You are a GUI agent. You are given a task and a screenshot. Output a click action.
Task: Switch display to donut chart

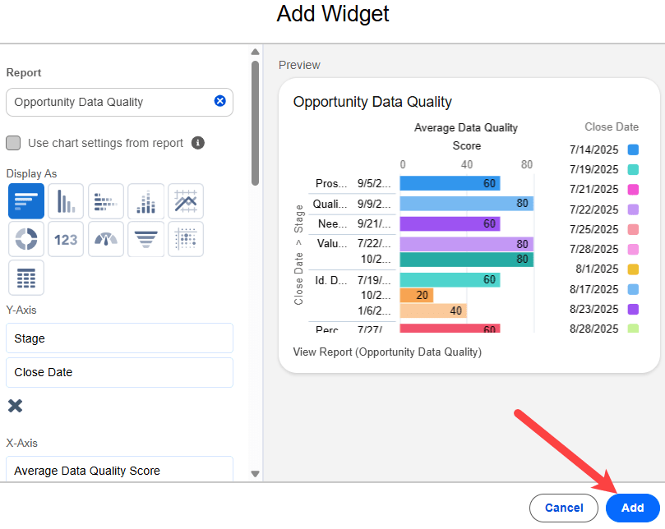click(26, 239)
